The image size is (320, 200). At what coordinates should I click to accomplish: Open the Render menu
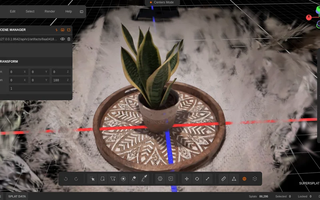tap(50, 12)
